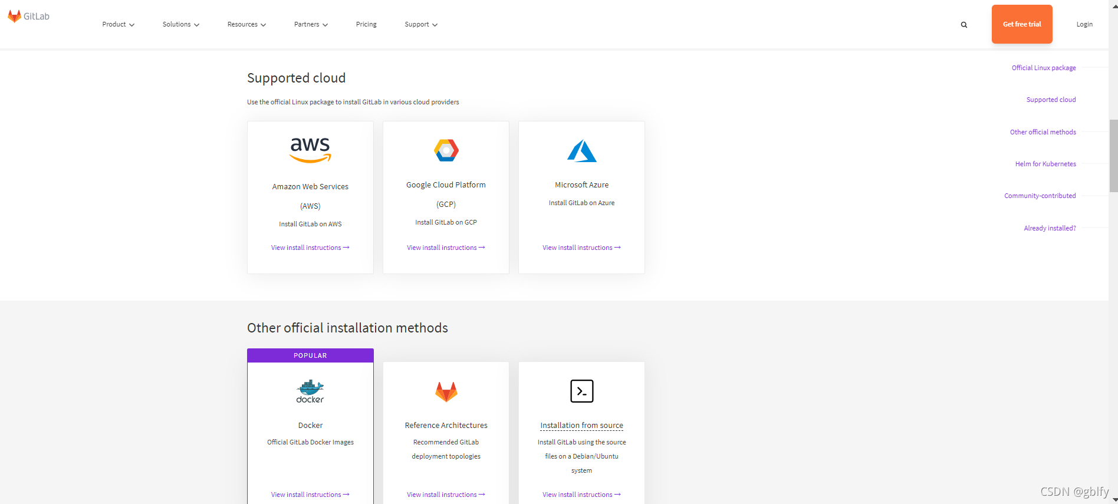Click the terminal prompt icon for source install
This screenshot has width=1118, height=504.
[582, 391]
